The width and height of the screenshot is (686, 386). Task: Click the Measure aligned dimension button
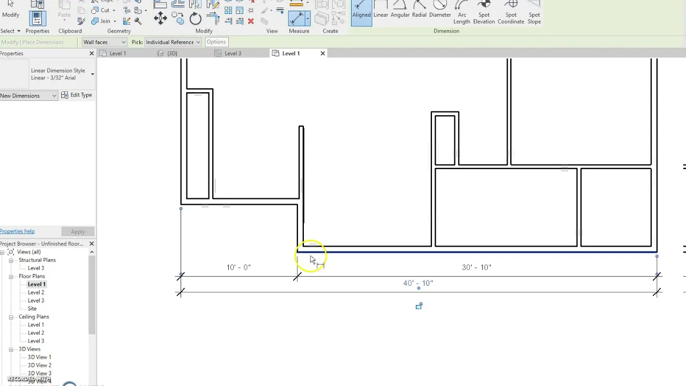296,18
